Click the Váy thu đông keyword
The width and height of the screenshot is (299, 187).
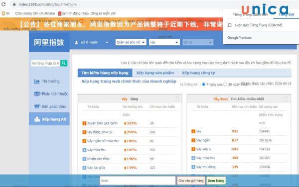coord(206,167)
